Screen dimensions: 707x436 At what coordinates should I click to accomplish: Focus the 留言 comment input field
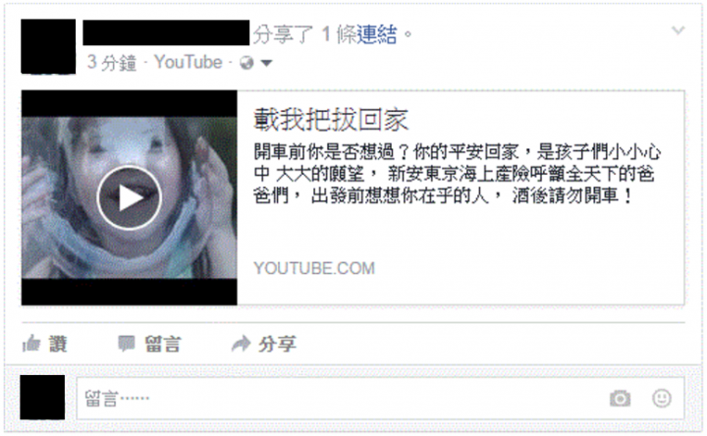point(380,399)
